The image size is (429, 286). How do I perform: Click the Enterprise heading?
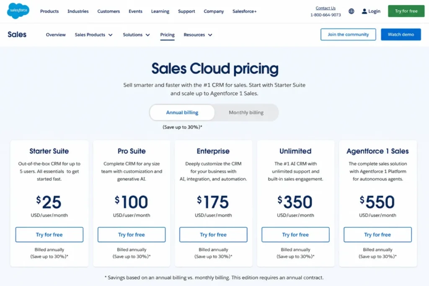pos(213,151)
